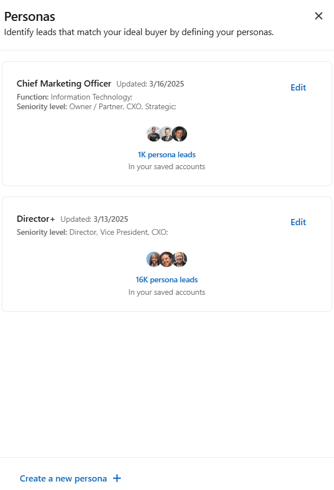Click the Director+ persona title

[x=36, y=219]
